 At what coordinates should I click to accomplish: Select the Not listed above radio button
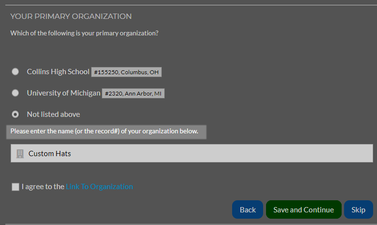15,114
